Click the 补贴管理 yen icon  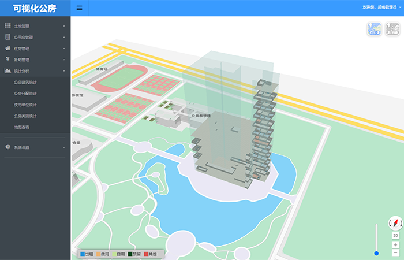point(8,59)
